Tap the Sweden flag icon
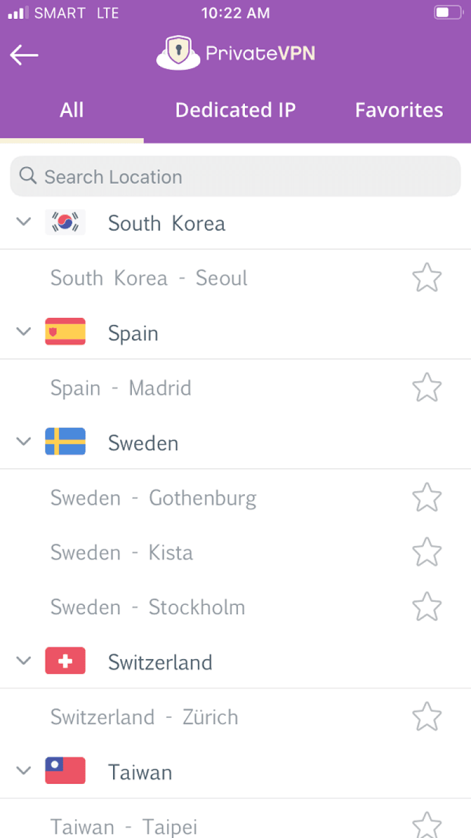The height and width of the screenshot is (838, 471). (65, 442)
